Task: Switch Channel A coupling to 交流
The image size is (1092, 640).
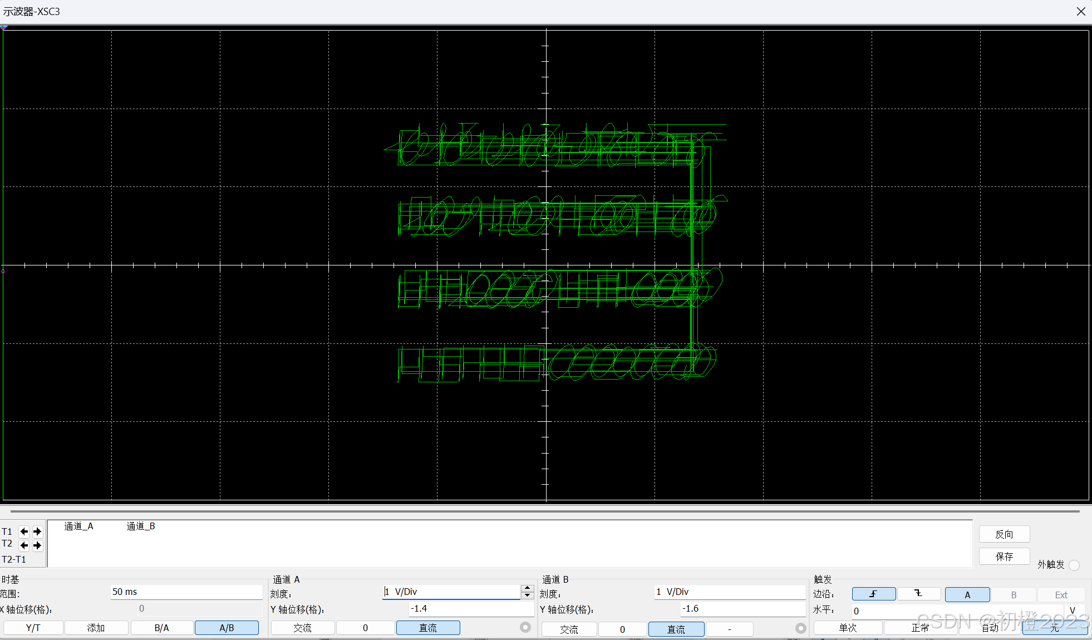Action: (x=302, y=628)
